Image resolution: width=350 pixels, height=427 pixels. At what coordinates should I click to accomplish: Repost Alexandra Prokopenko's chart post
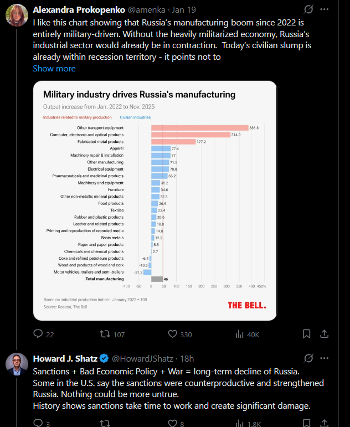tap(105, 334)
